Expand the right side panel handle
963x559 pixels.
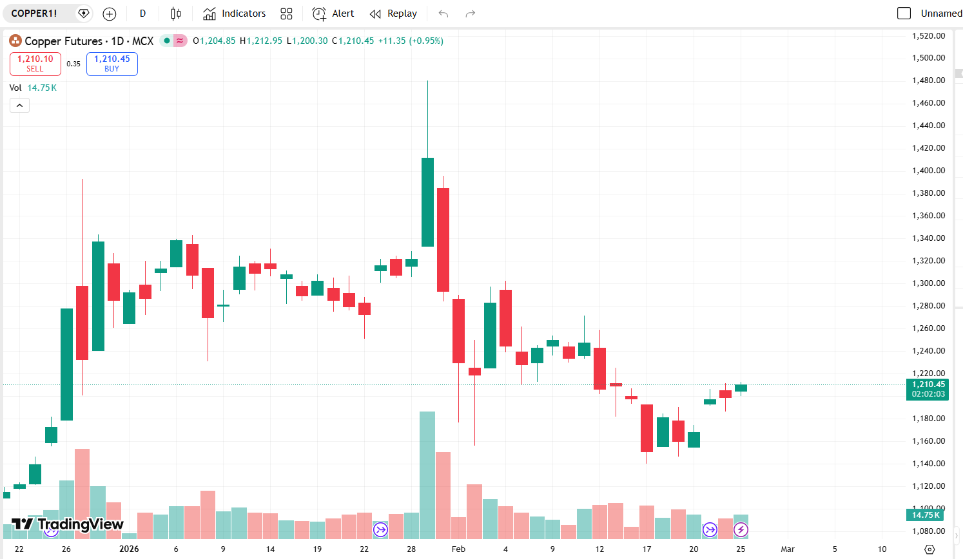coord(957,535)
